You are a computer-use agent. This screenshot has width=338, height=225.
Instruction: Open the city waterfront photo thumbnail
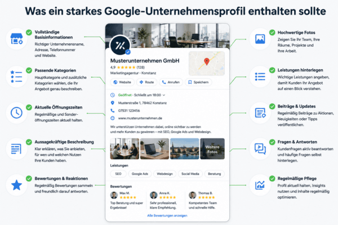[185, 148]
